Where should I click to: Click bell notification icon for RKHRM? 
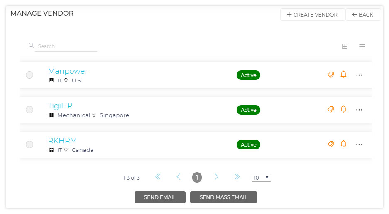pyautogui.click(x=343, y=144)
